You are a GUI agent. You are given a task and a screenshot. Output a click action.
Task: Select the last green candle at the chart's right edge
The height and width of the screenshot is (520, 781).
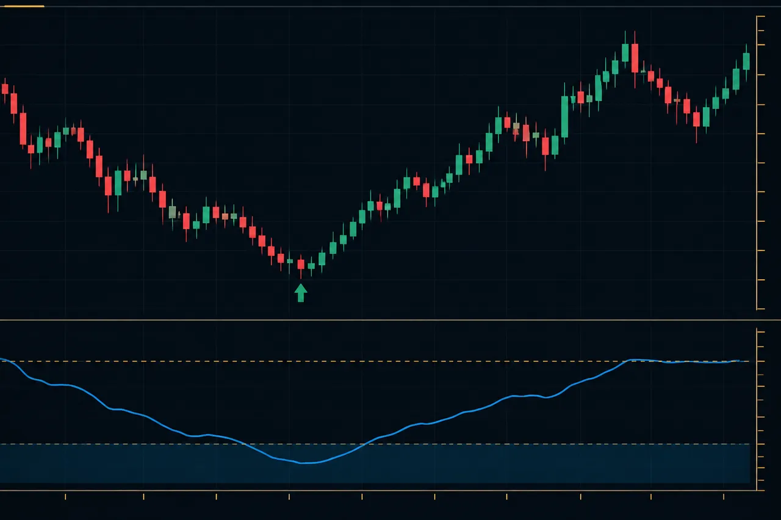click(x=746, y=61)
